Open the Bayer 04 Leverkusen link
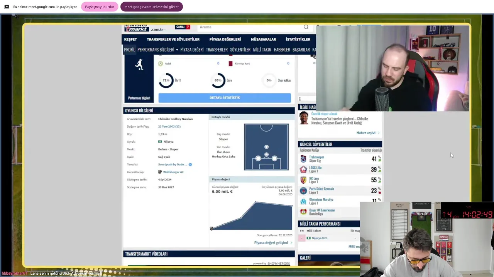 (x=322, y=210)
